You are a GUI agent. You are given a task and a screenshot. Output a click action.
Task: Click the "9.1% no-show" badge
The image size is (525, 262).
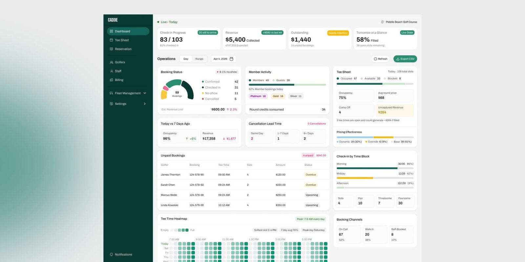point(227,72)
